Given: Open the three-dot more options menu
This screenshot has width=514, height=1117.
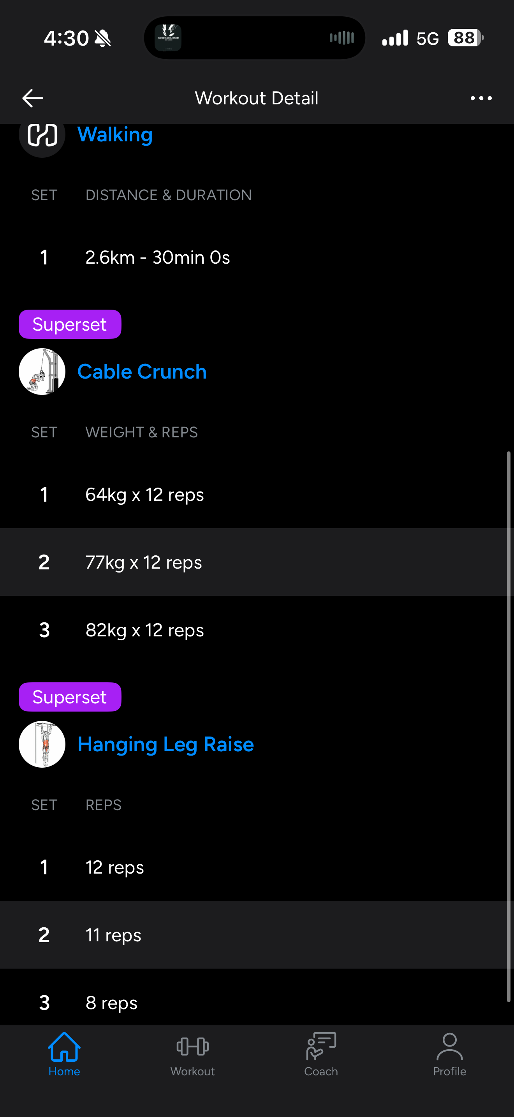Looking at the screenshot, I should click(x=481, y=98).
